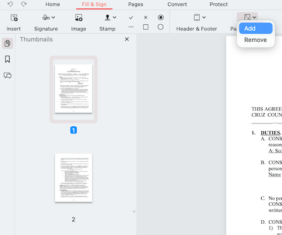The height and width of the screenshot is (235, 282).
Task: Select the Image insert icon
Action: [x=79, y=17]
